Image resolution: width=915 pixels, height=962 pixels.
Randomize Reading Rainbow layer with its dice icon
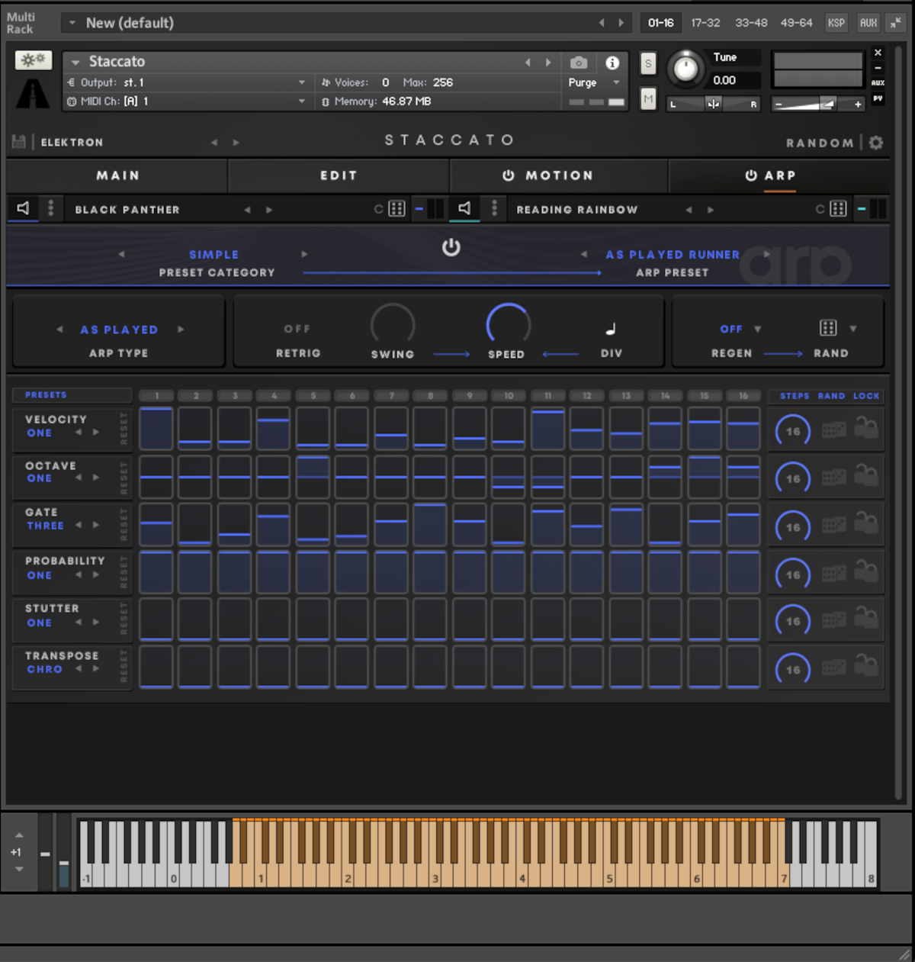point(838,209)
